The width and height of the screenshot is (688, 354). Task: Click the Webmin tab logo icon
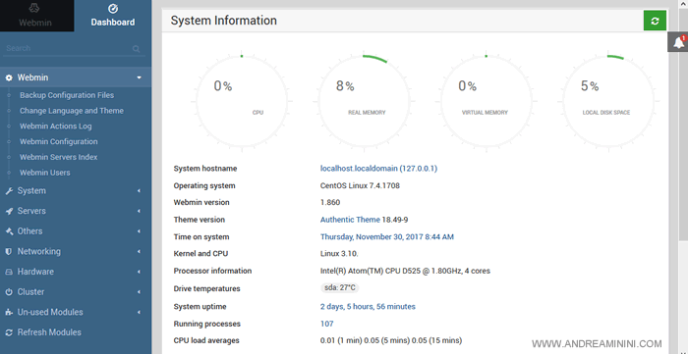[x=35, y=9]
